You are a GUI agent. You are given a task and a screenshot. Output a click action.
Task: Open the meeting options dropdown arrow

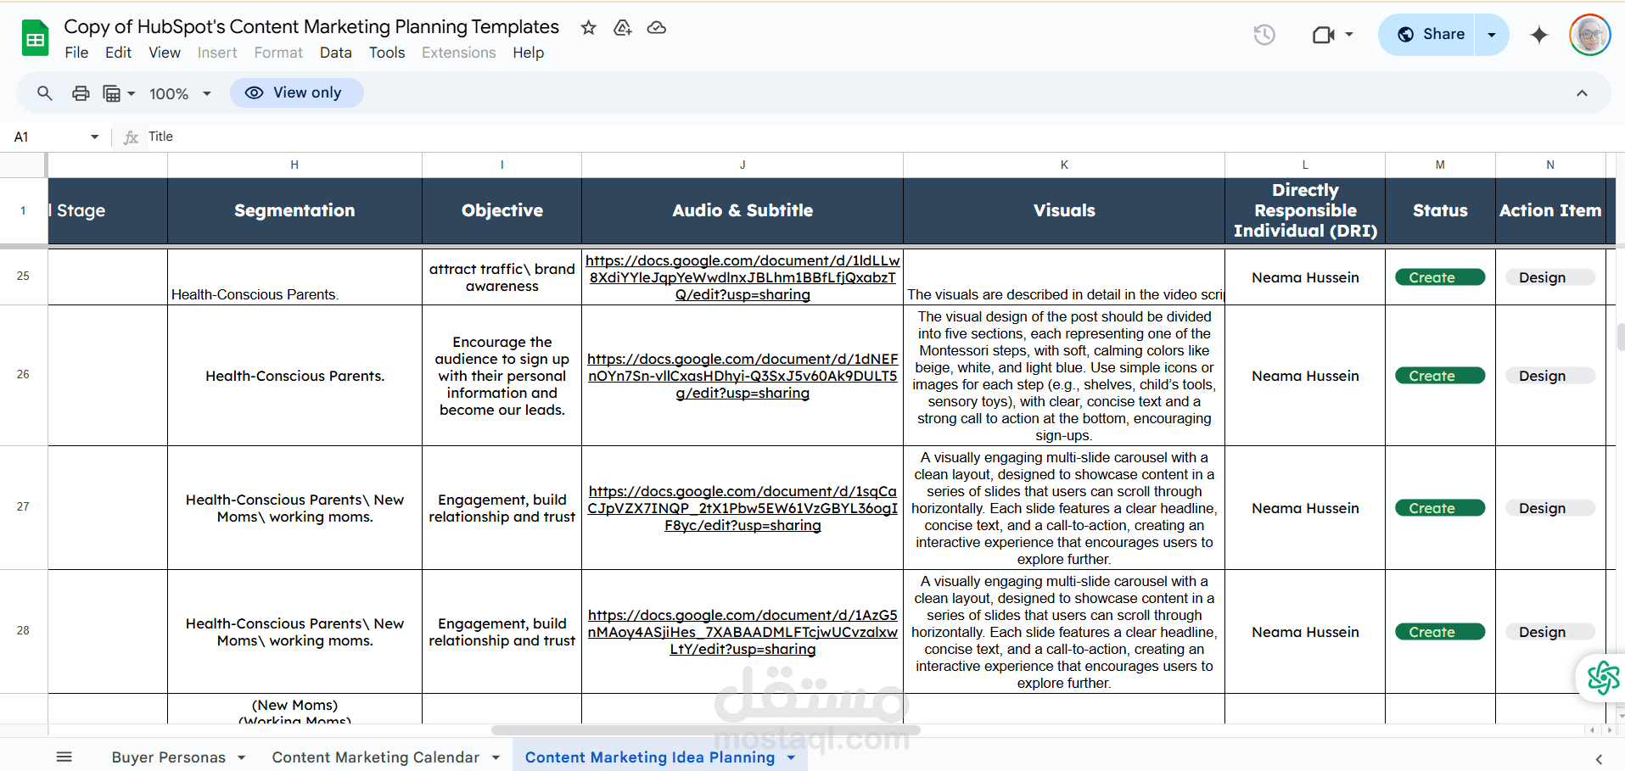tap(1349, 35)
